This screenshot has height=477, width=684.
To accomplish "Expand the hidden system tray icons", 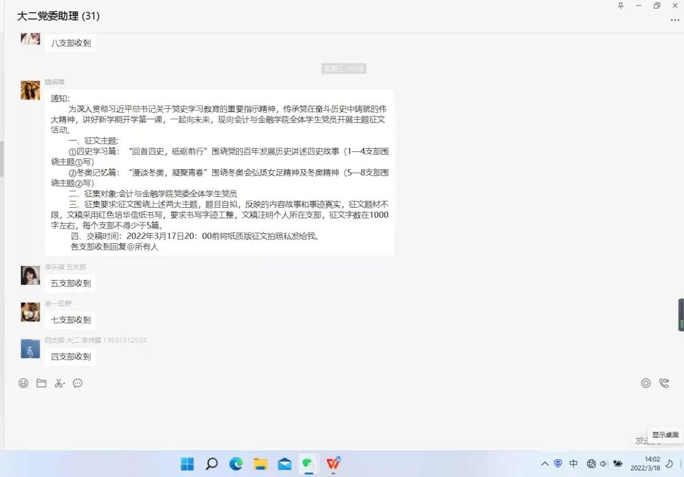I will pos(544,464).
